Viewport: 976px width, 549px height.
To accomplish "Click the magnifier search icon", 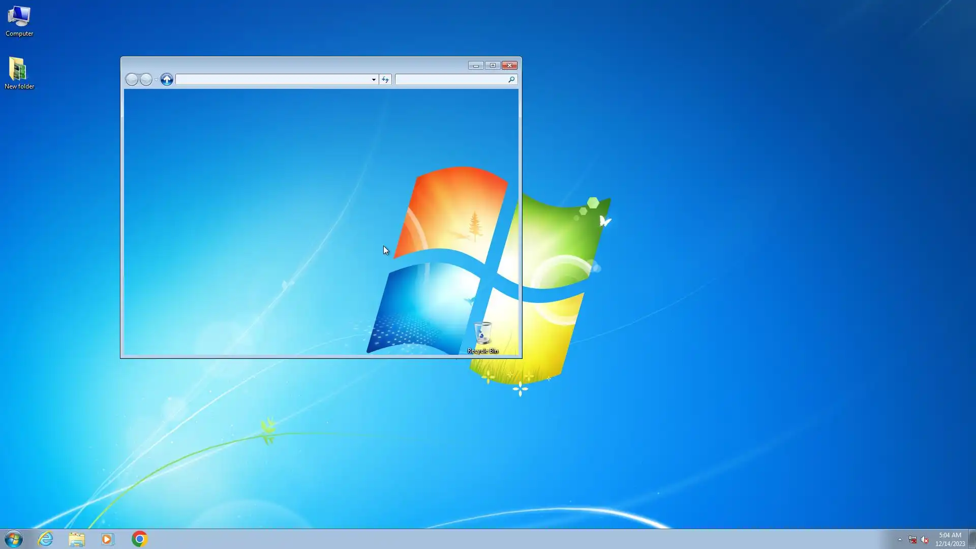I will coord(511,79).
